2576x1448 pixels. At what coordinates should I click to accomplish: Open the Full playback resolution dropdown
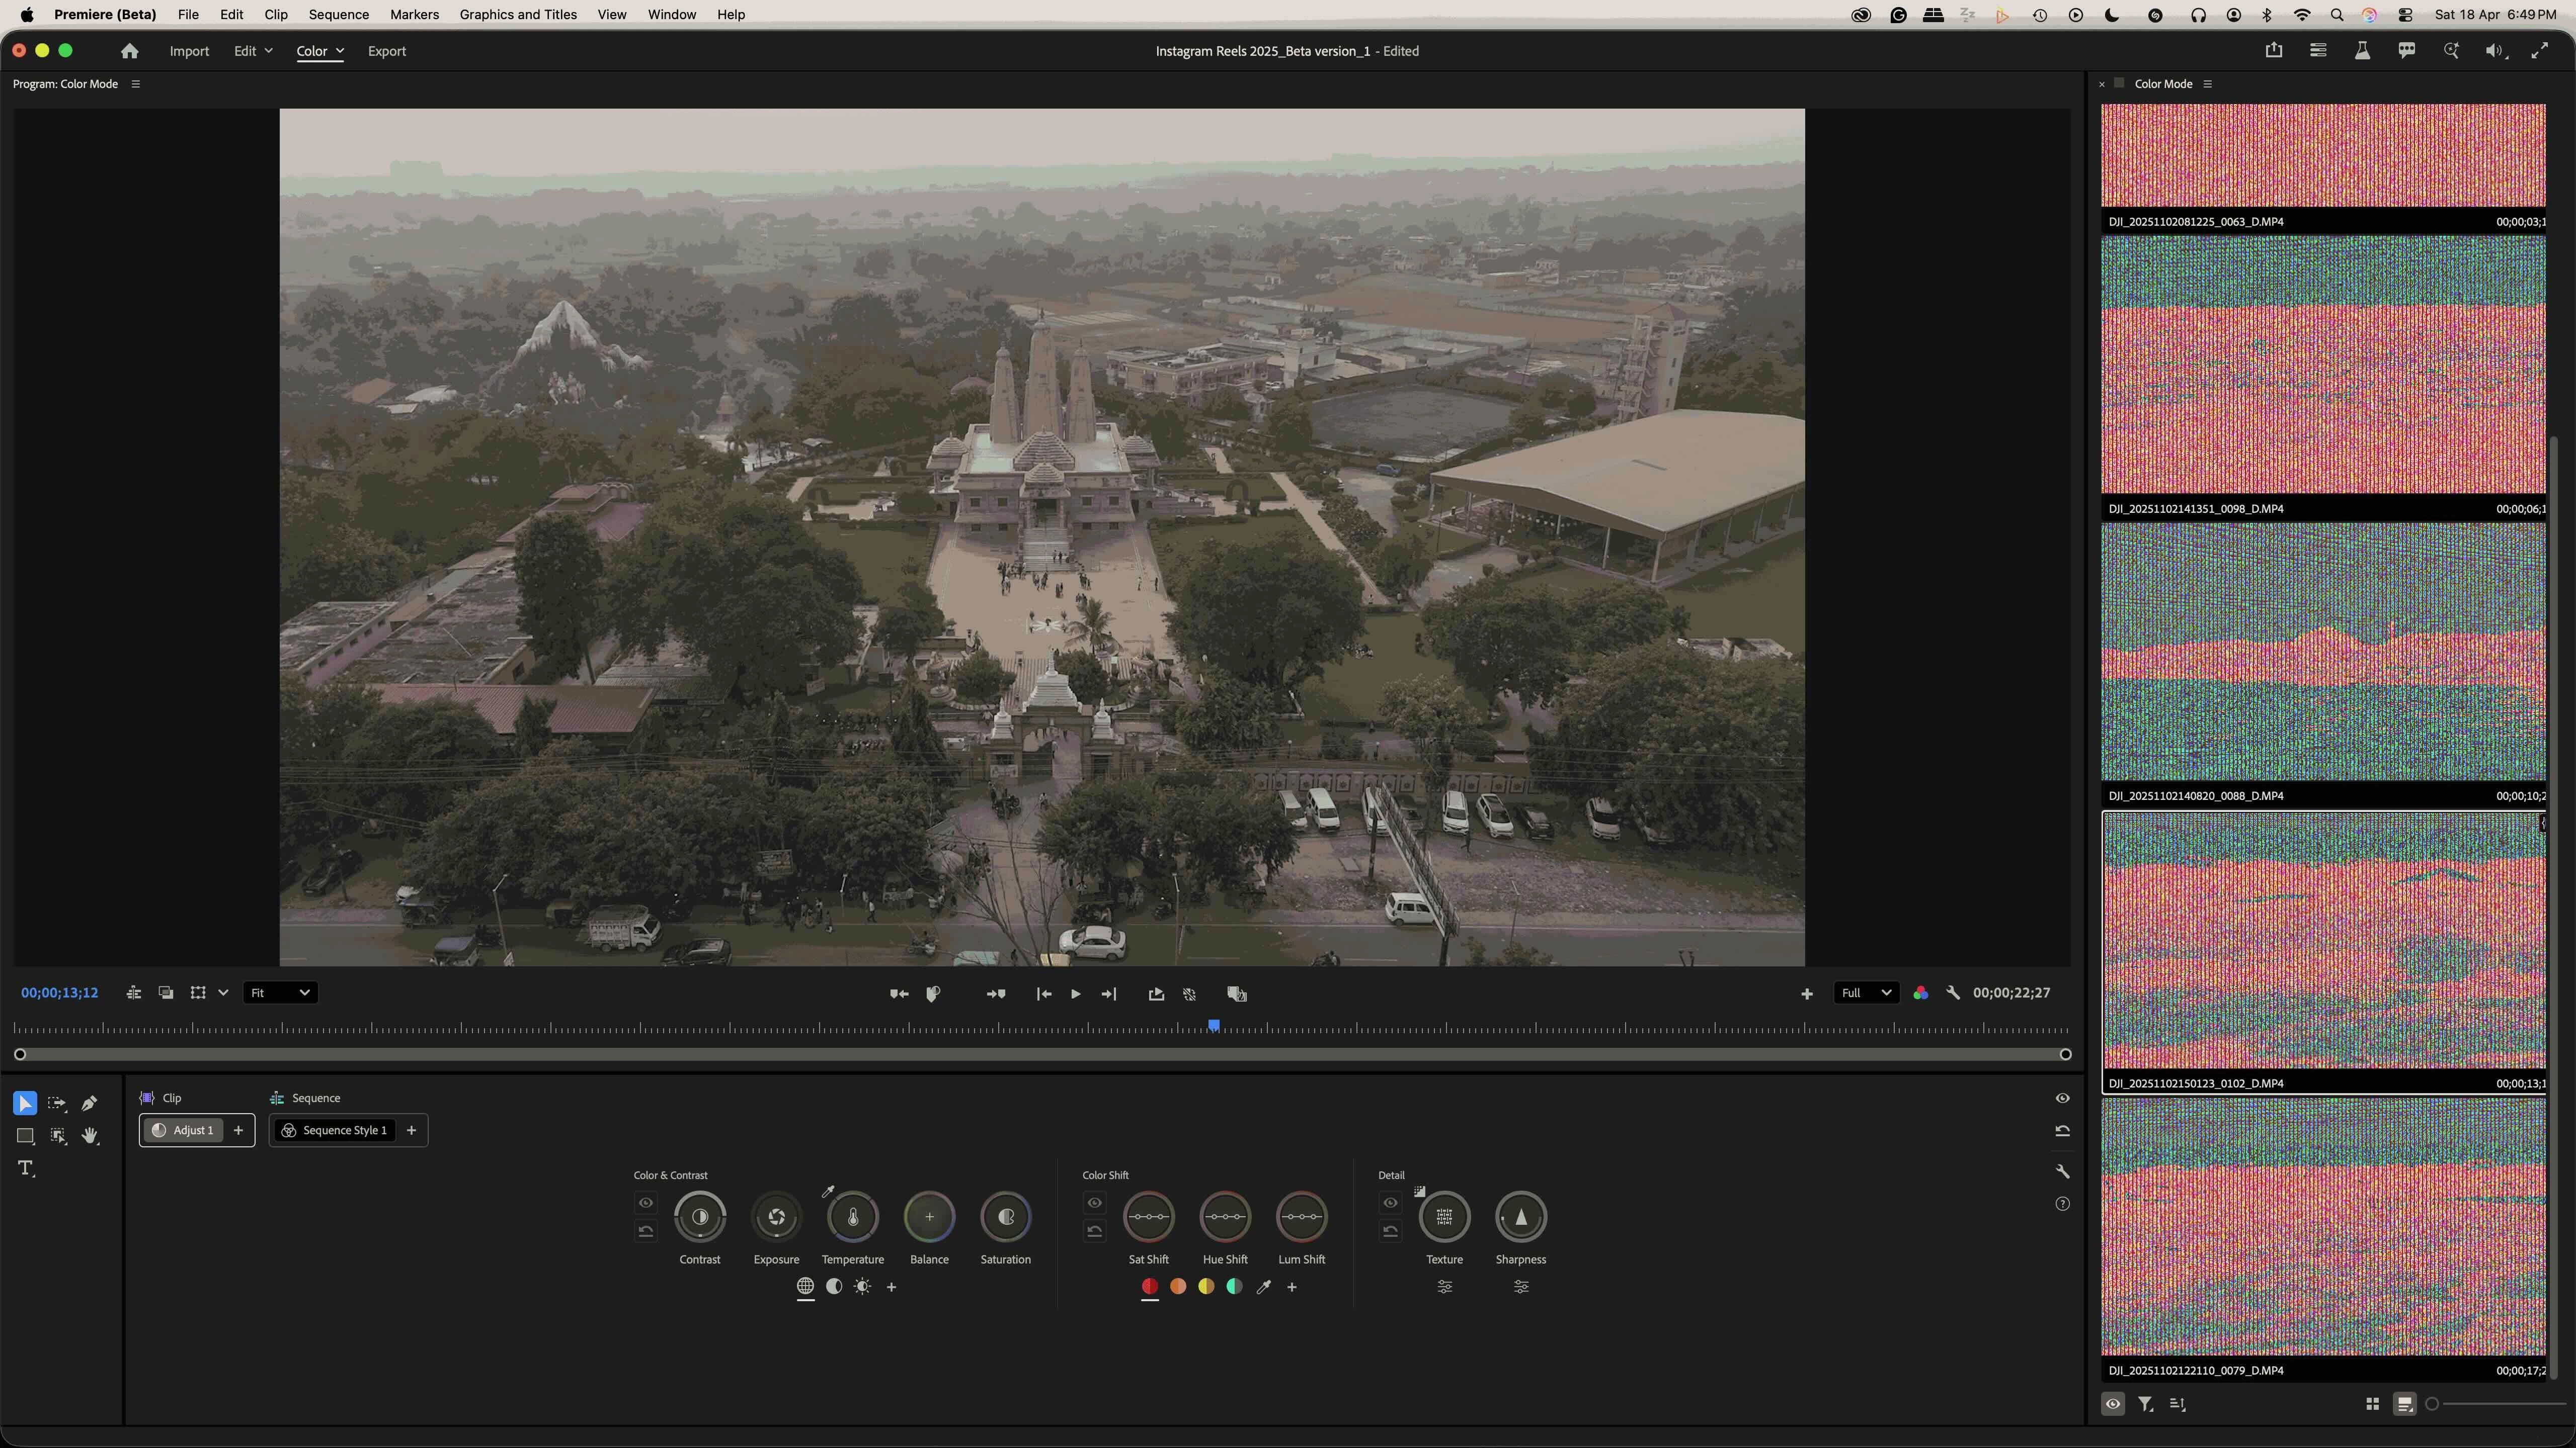tap(1865, 992)
